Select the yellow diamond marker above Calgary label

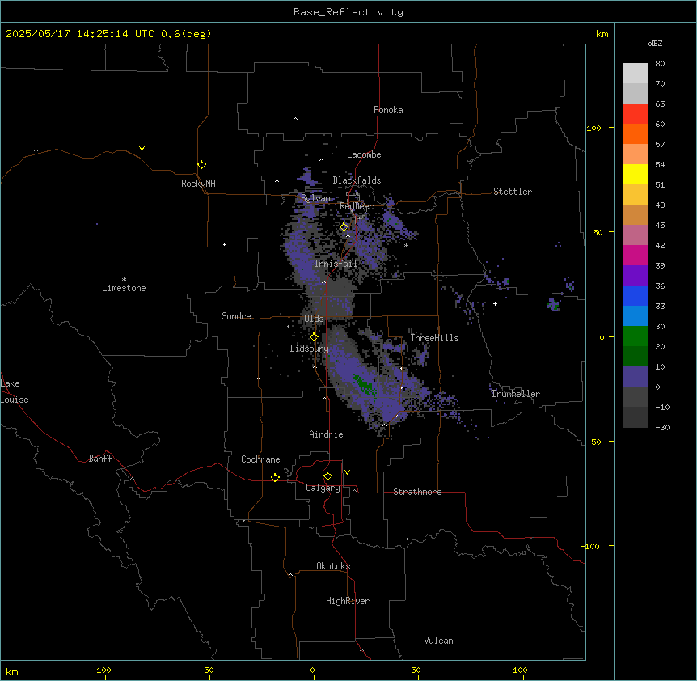point(327,476)
